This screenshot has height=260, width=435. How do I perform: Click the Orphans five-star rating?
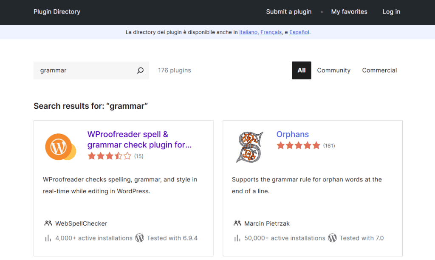299,145
